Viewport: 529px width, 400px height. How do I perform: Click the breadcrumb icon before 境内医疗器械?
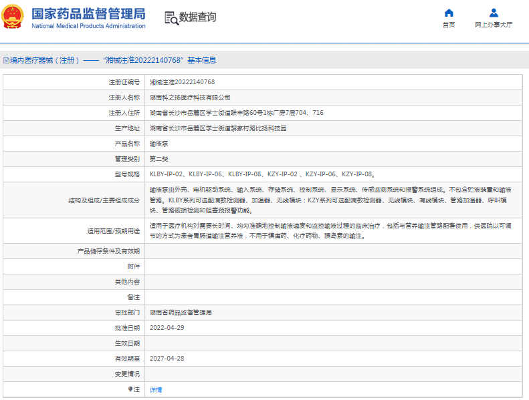(5, 60)
